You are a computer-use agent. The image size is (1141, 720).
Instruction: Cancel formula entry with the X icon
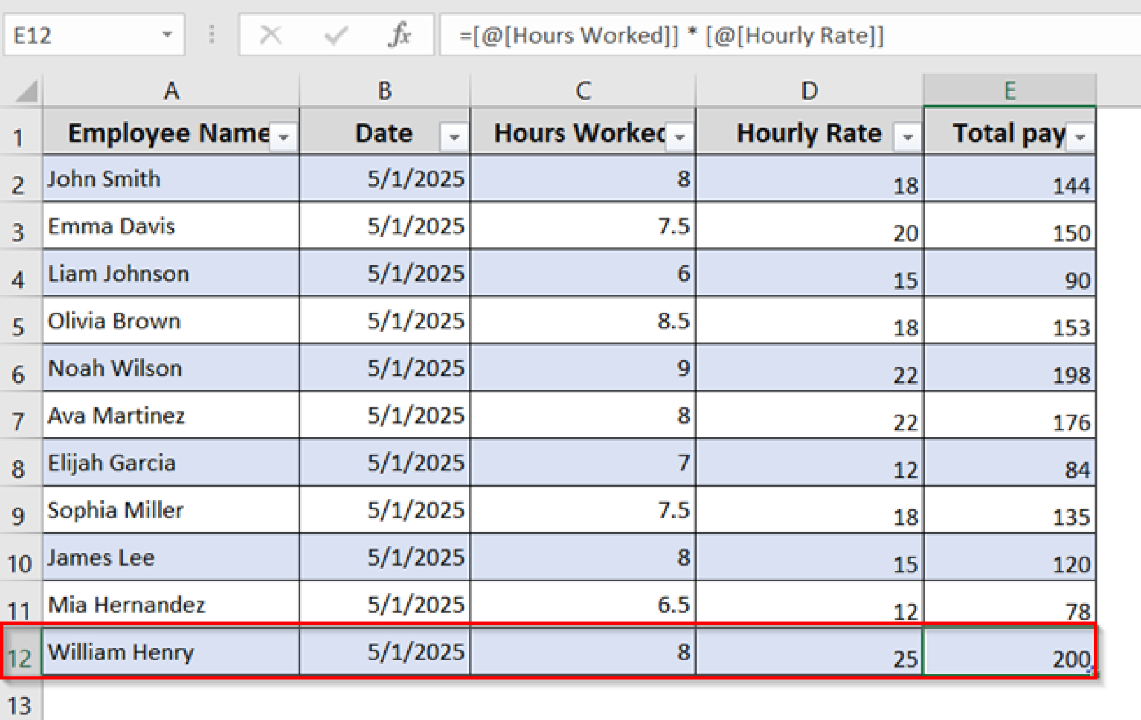[x=270, y=35]
